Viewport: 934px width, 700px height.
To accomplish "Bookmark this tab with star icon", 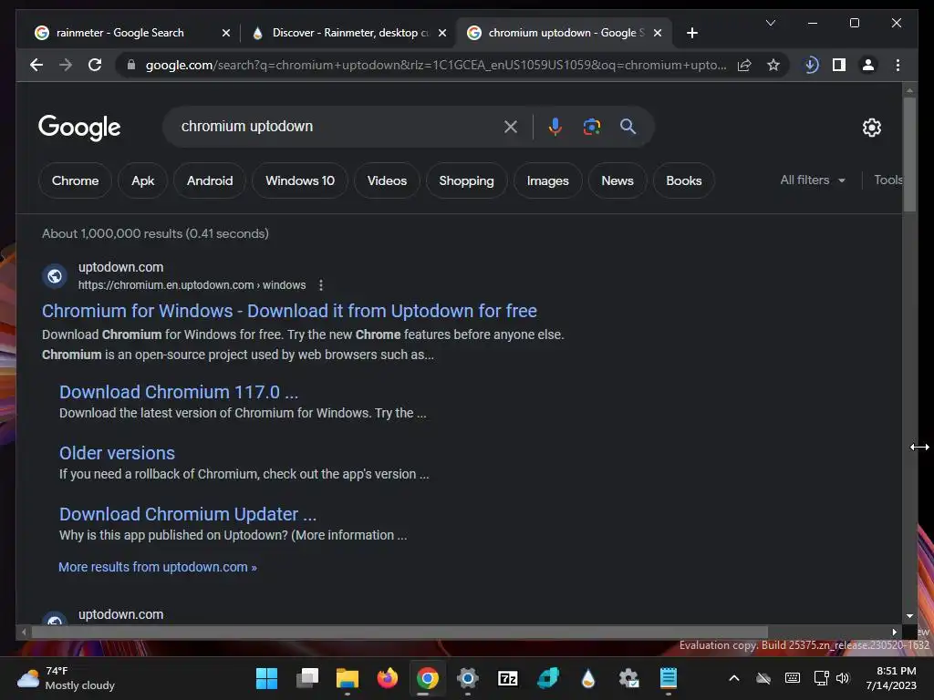I will pos(773,65).
